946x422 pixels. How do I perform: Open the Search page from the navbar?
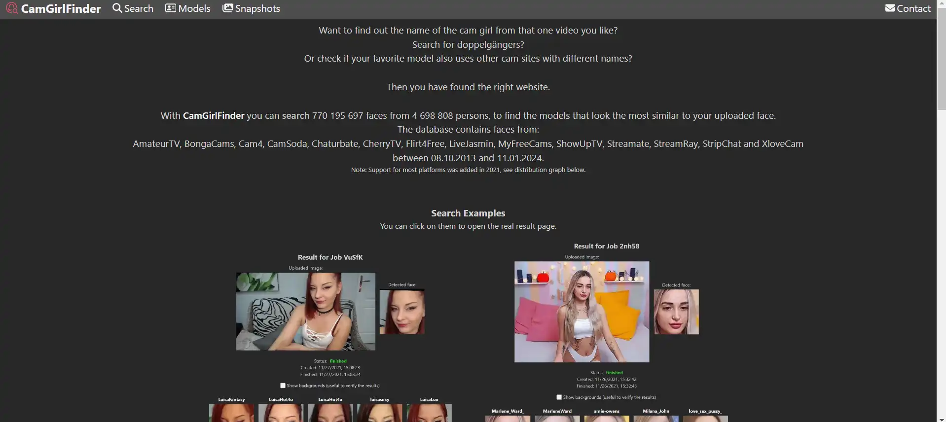tap(133, 8)
